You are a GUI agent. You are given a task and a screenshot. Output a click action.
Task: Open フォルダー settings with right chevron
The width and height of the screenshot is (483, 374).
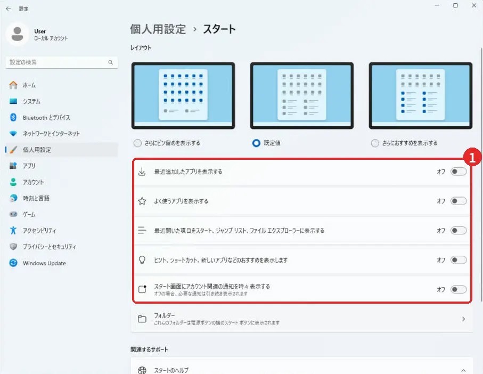(463, 319)
